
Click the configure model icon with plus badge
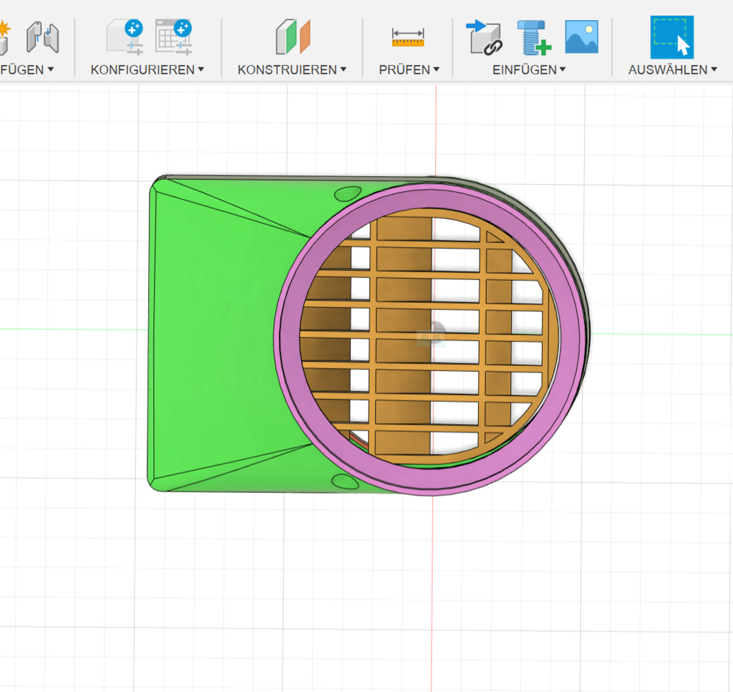click(x=125, y=37)
